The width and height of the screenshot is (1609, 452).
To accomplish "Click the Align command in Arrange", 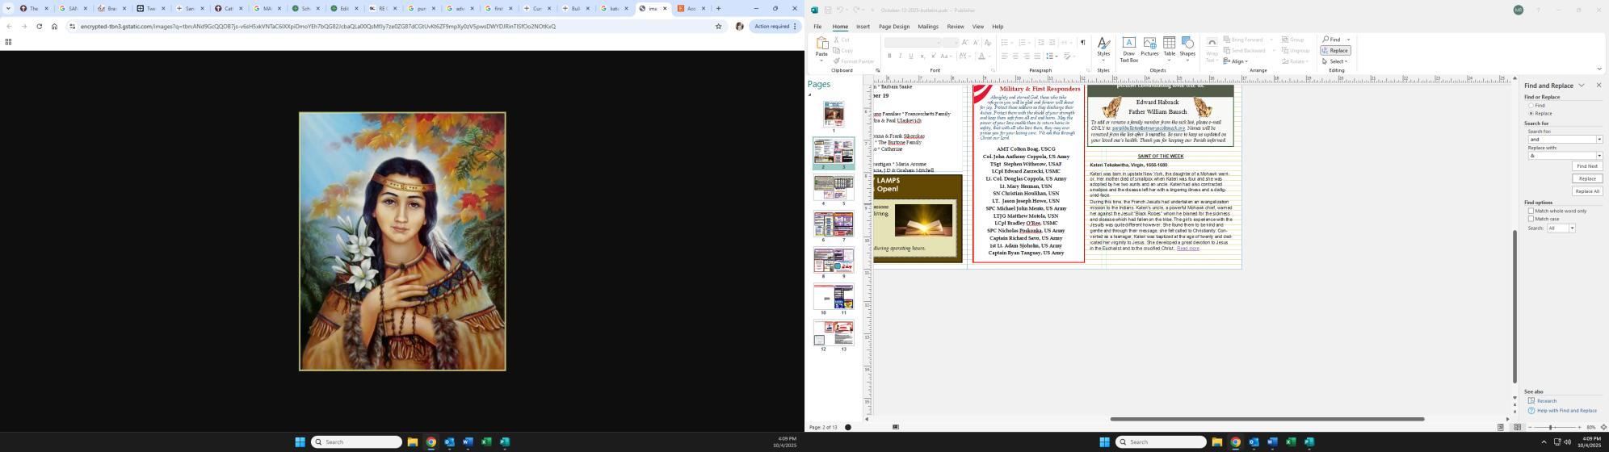I will [1236, 61].
